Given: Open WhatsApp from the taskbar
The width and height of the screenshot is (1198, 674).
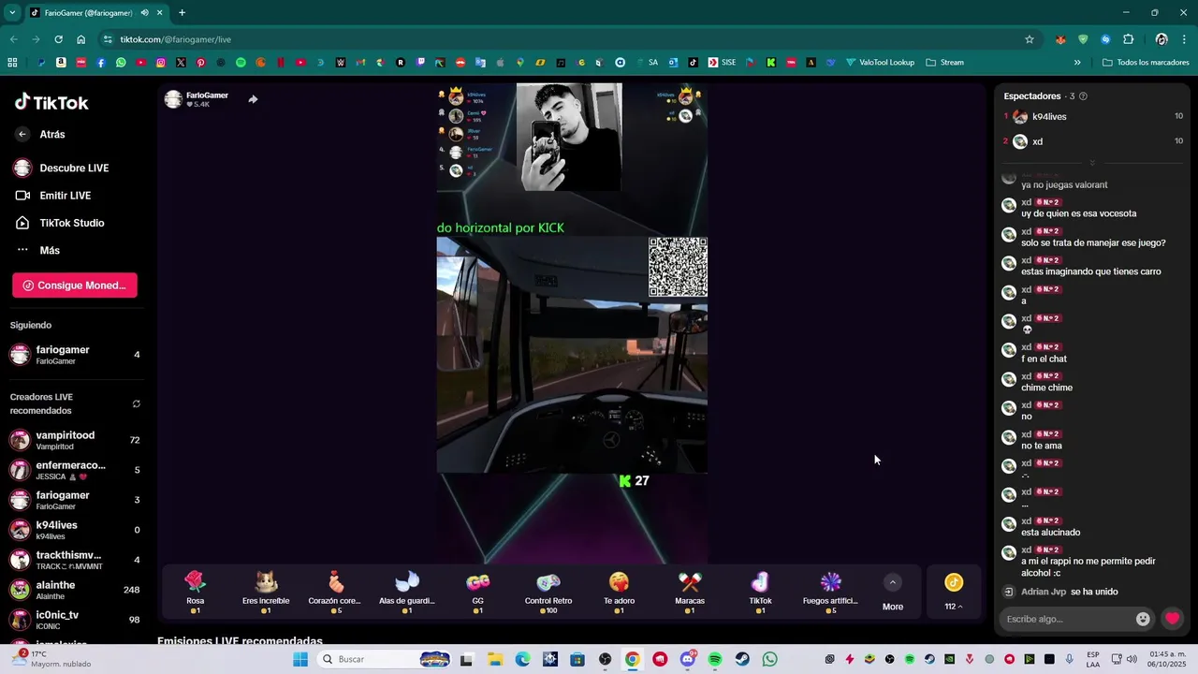Looking at the screenshot, I should click(x=769, y=659).
